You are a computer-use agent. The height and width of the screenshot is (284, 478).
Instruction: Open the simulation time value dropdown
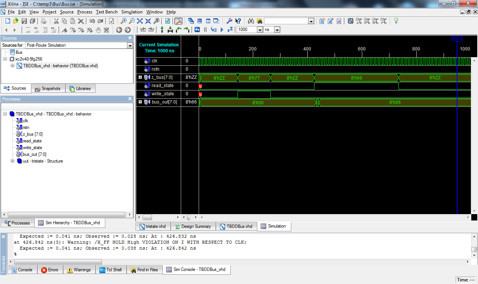pos(260,30)
